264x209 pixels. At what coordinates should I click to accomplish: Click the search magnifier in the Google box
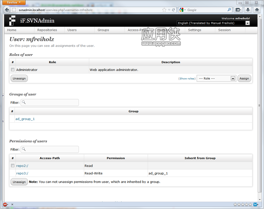pos(229,10)
